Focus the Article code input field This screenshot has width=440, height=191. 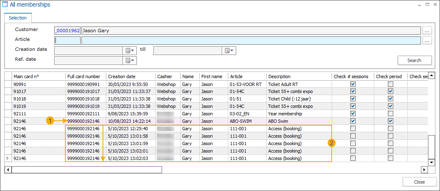click(x=67, y=41)
